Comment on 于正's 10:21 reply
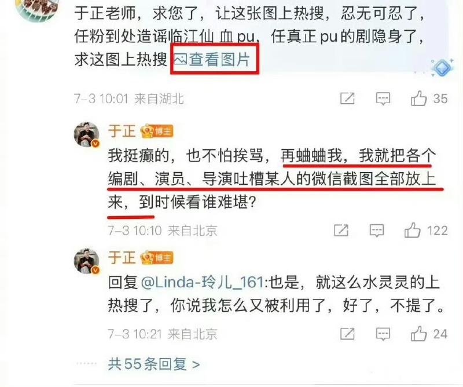 point(383,334)
